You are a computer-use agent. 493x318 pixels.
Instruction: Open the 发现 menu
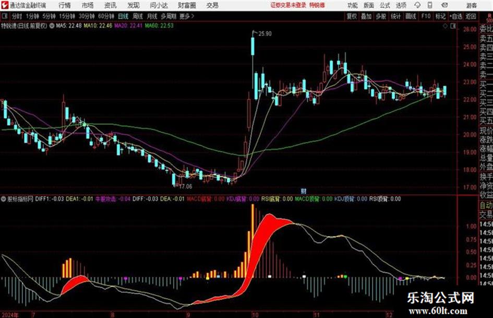click(134, 5)
